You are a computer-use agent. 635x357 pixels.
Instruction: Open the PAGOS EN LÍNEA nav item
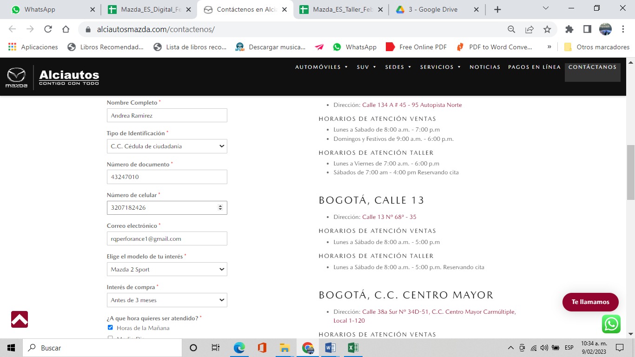tap(535, 67)
